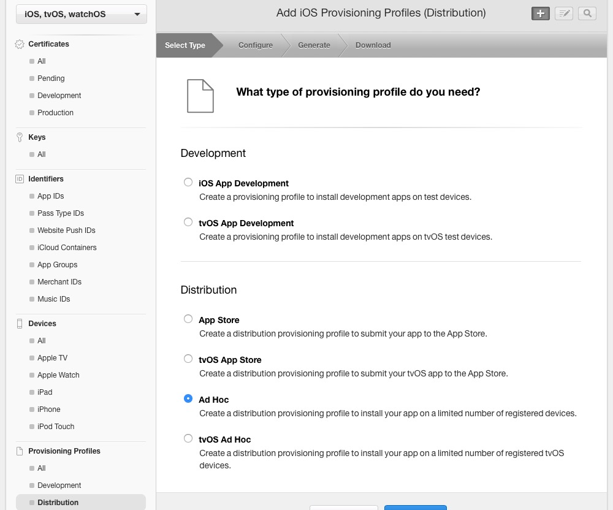Click the Identifiers ID icon in sidebar
Image resolution: width=613 pixels, height=510 pixels.
point(20,179)
